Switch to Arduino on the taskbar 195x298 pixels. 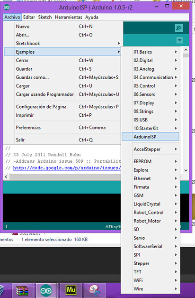click(46, 290)
